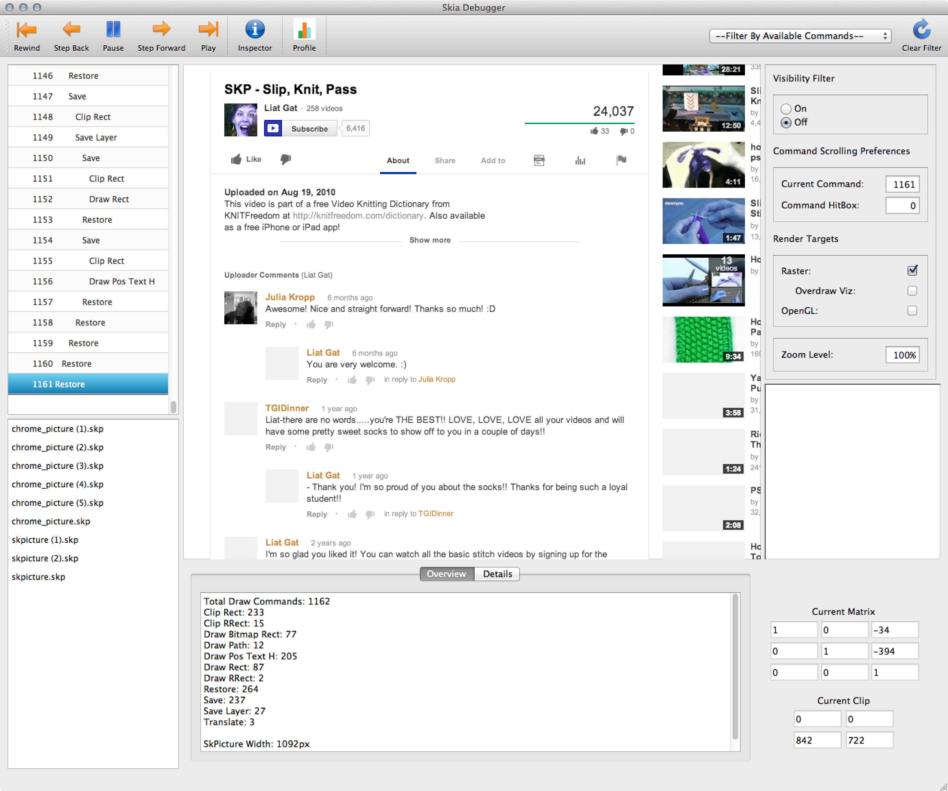
Task: Click the 13 videos playlist thumbnail
Action: tap(703, 280)
